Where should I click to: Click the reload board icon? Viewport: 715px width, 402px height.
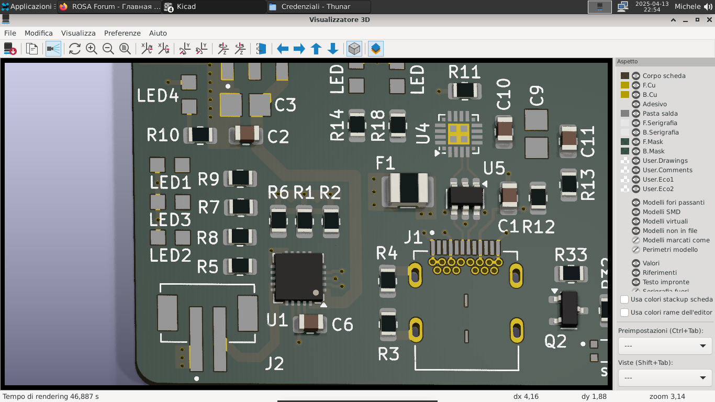point(75,49)
